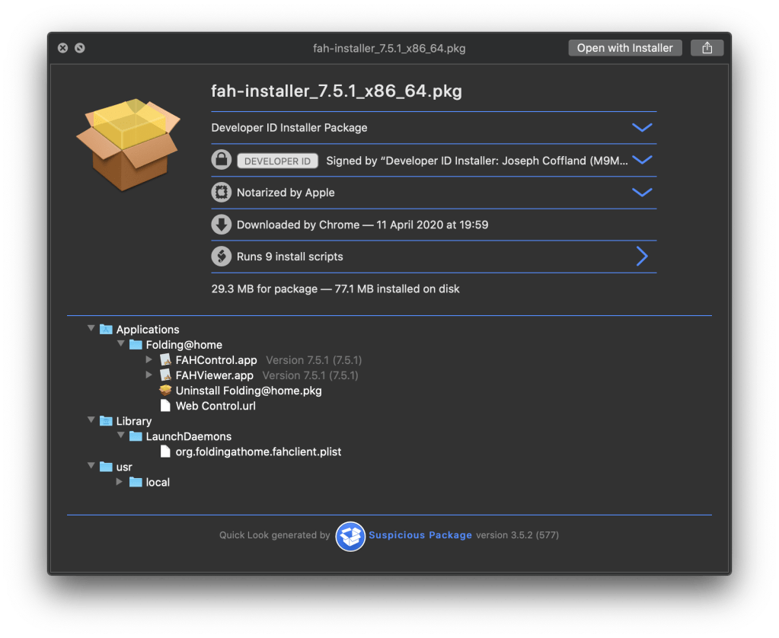779x638 pixels.
Task: Expand the Developer ID Installer Package details
Action: coord(642,128)
